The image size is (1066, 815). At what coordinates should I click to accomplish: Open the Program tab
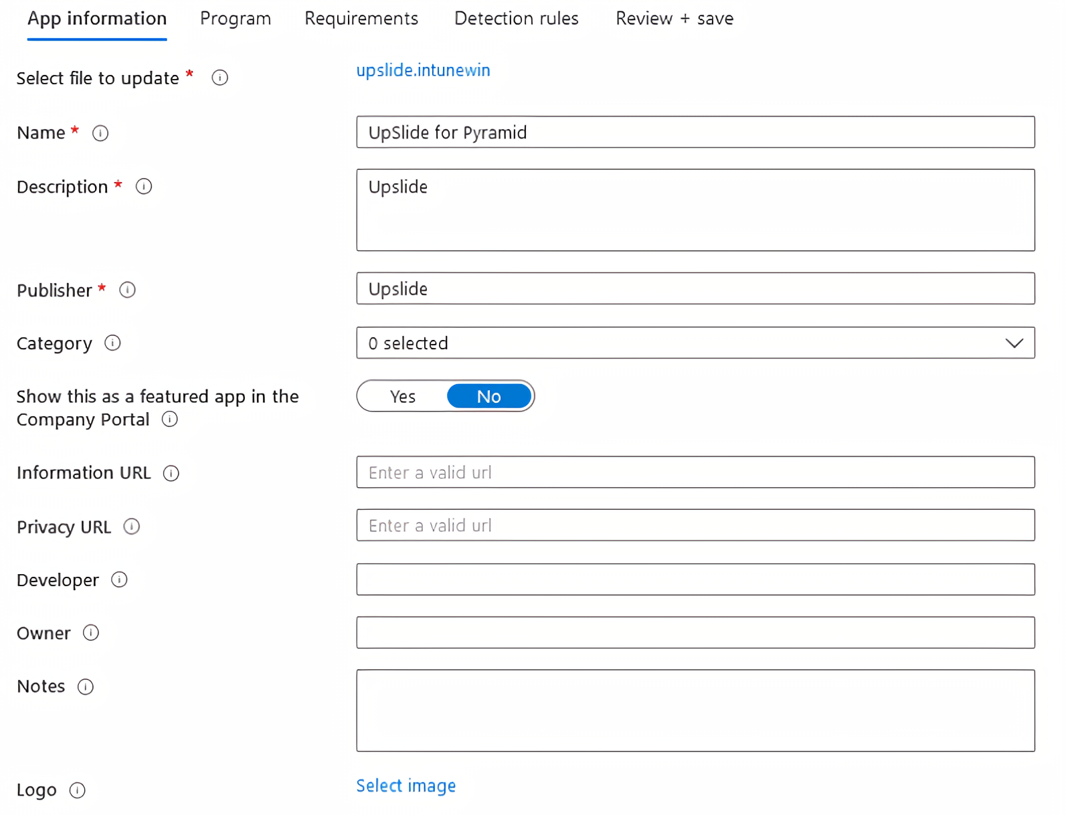click(236, 19)
